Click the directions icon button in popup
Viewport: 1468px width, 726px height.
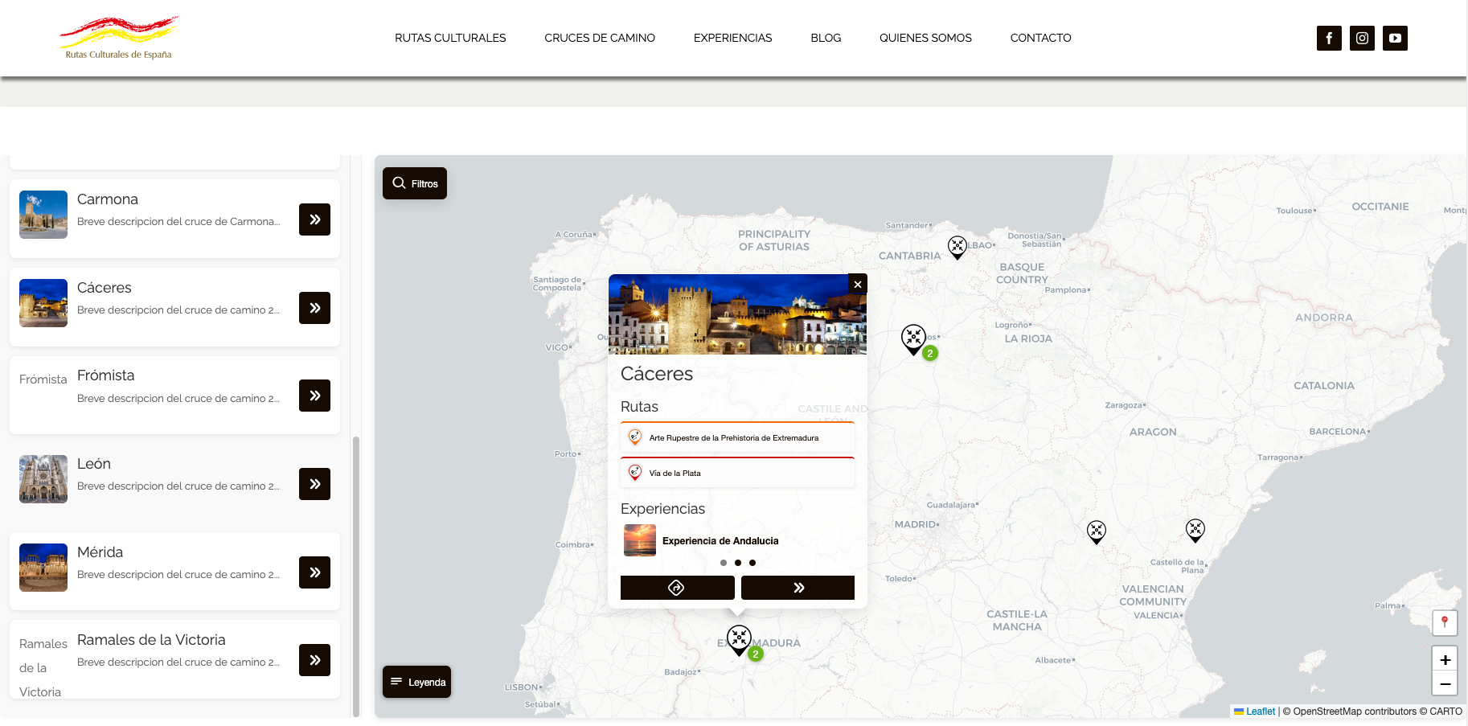677,588
